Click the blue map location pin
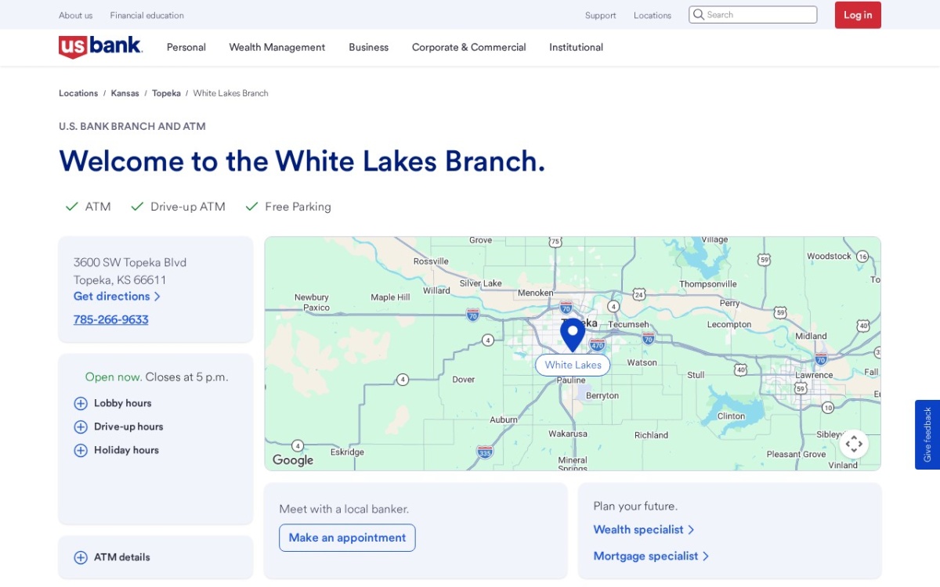 click(573, 335)
